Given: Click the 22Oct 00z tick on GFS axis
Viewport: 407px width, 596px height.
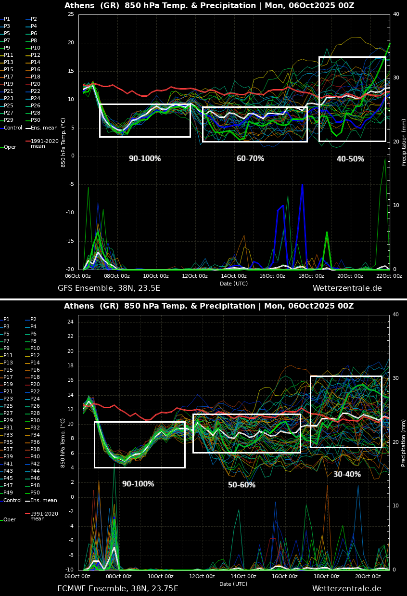Looking at the screenshot, I should 388,276.
